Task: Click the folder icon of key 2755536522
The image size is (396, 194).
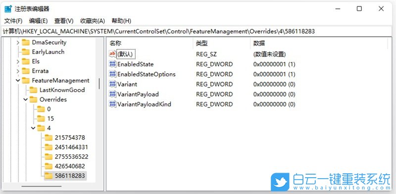Action: pos(49,156)
